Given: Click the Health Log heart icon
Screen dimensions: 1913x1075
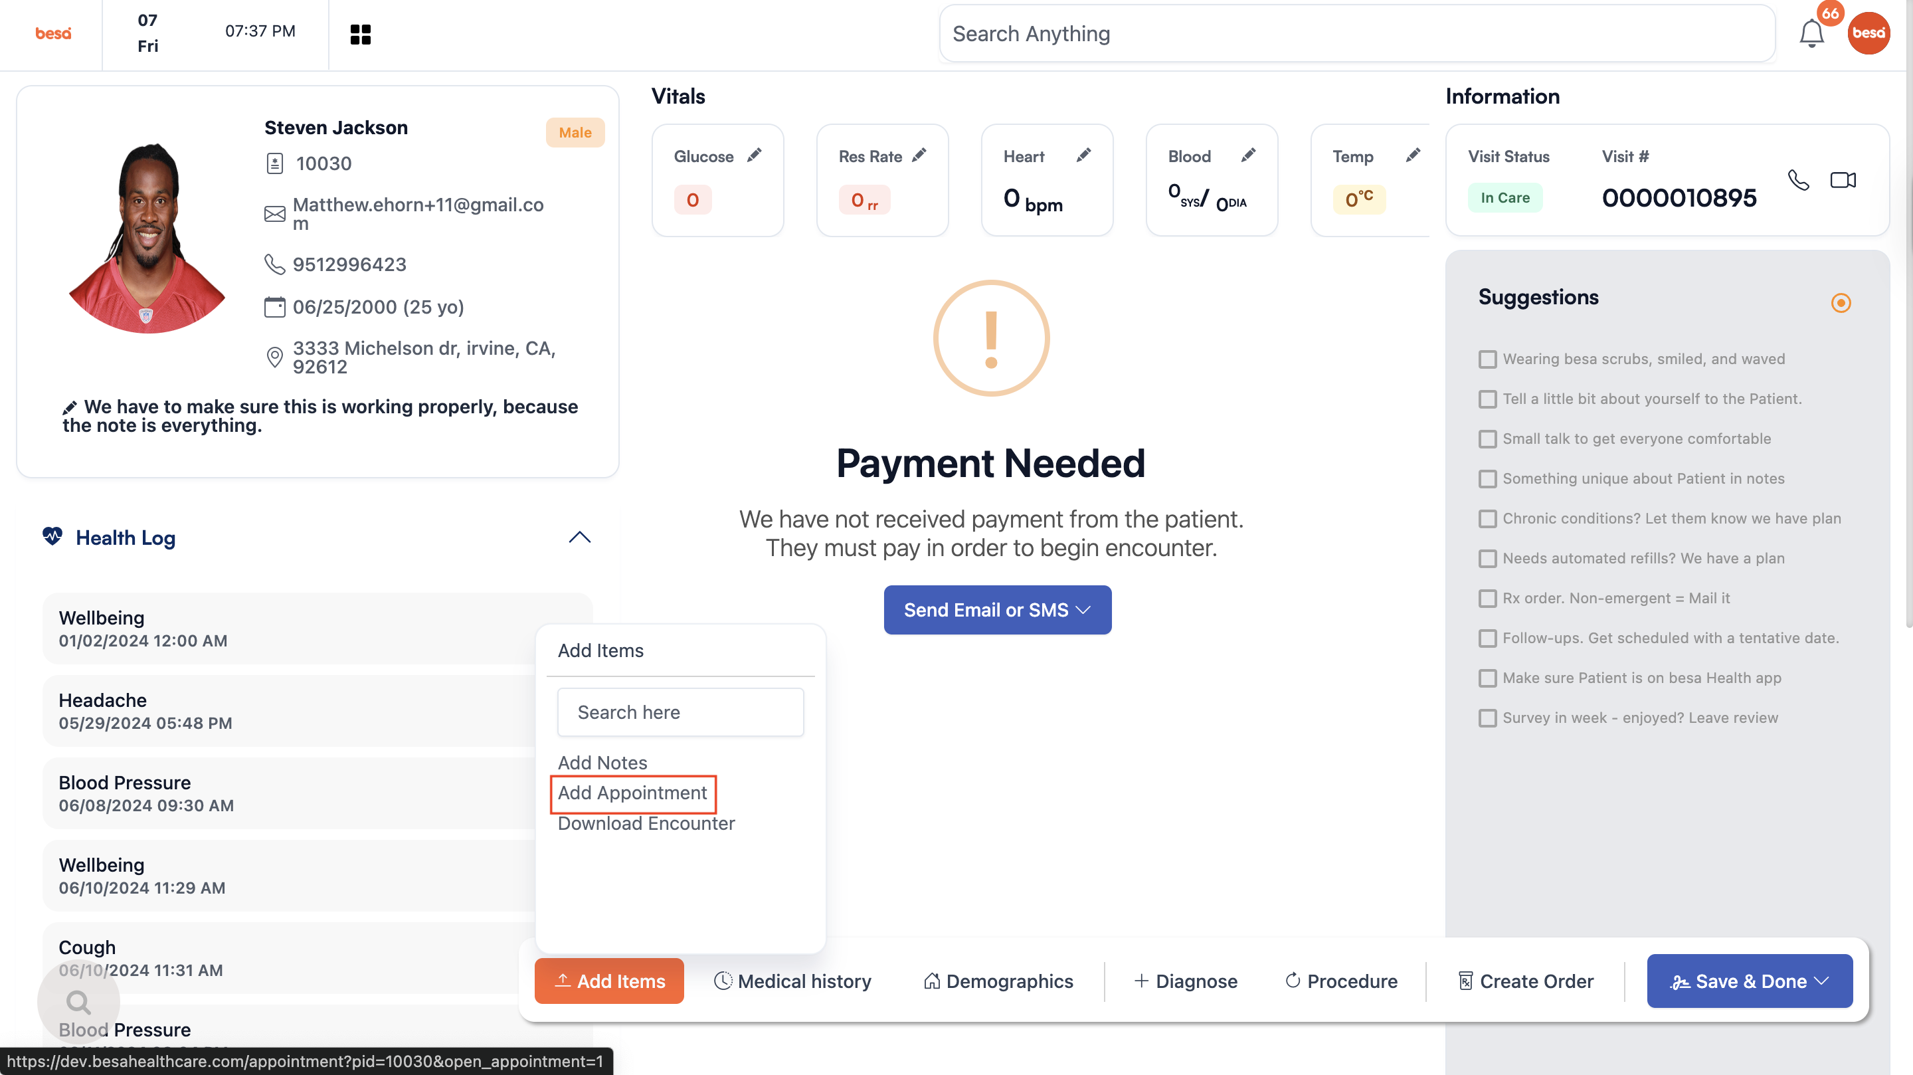Looking at the screenshot, I should tap(52, 536).
